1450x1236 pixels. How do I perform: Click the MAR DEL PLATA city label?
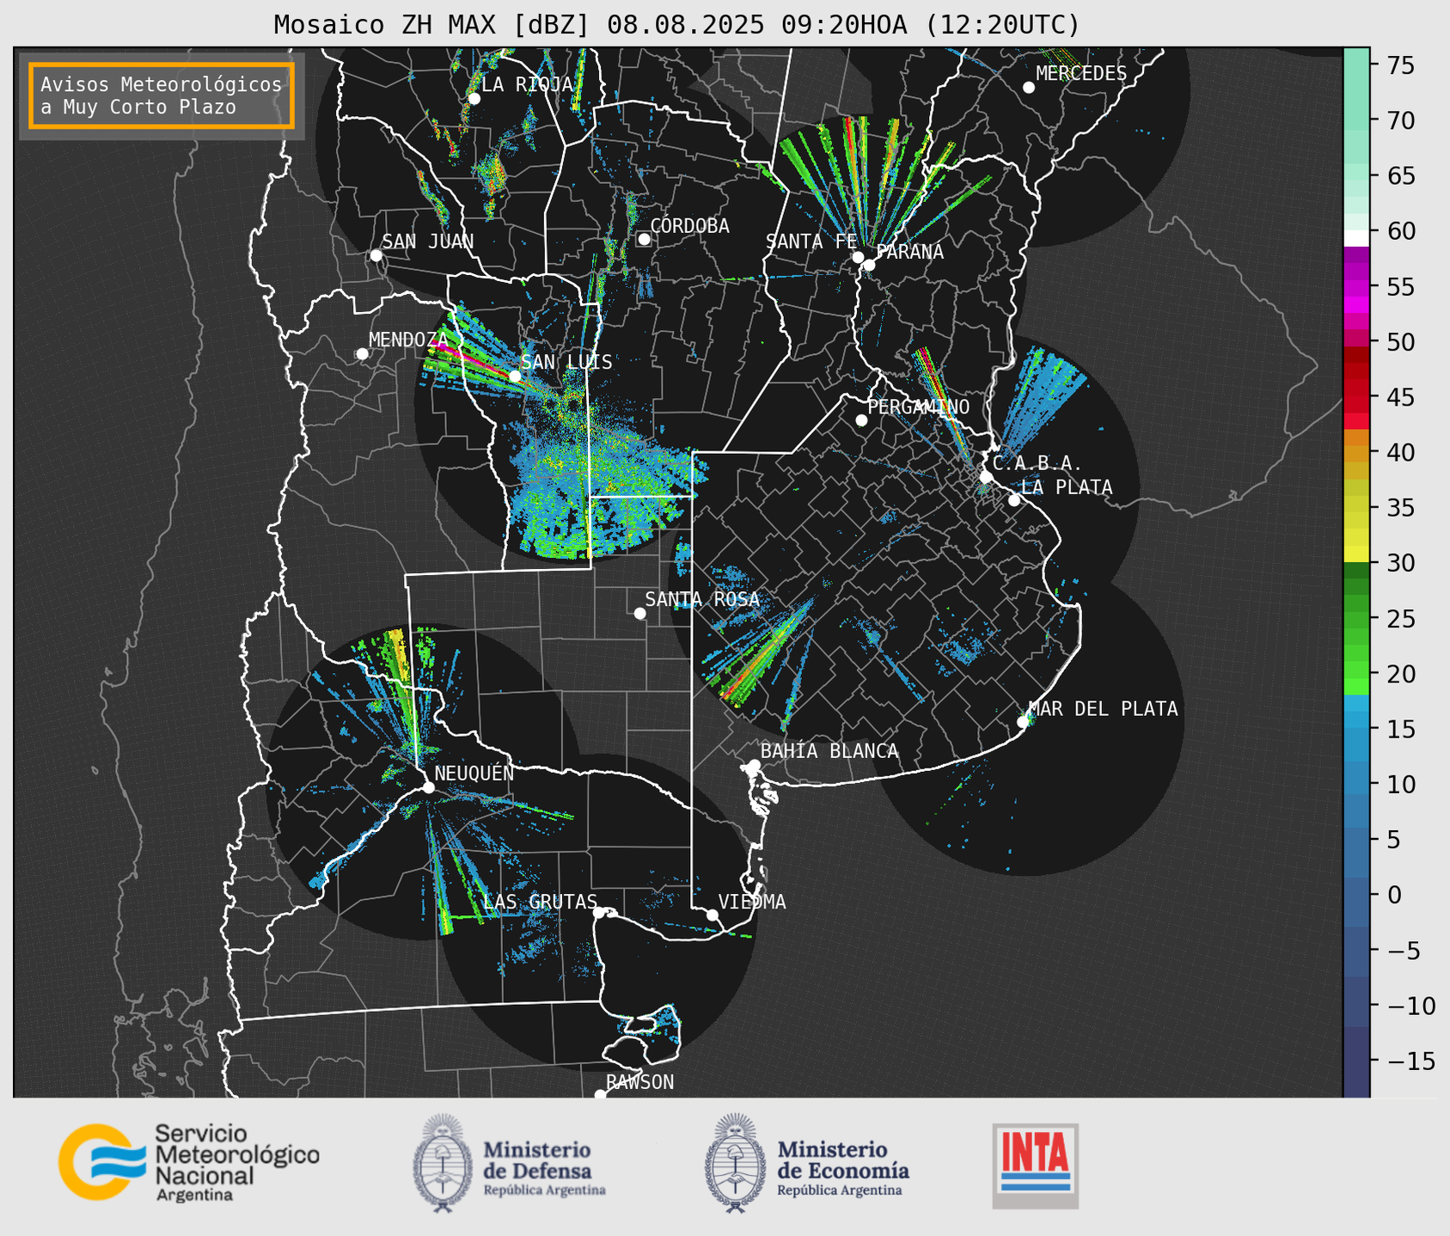click(x=1103, y=709)
